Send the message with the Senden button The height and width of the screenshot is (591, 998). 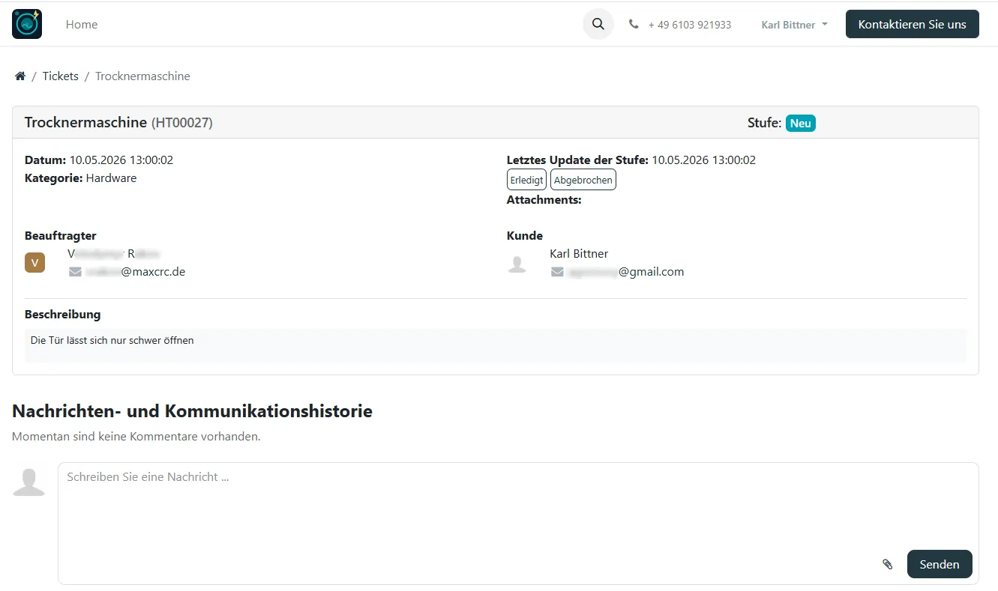tap(940, 564)
